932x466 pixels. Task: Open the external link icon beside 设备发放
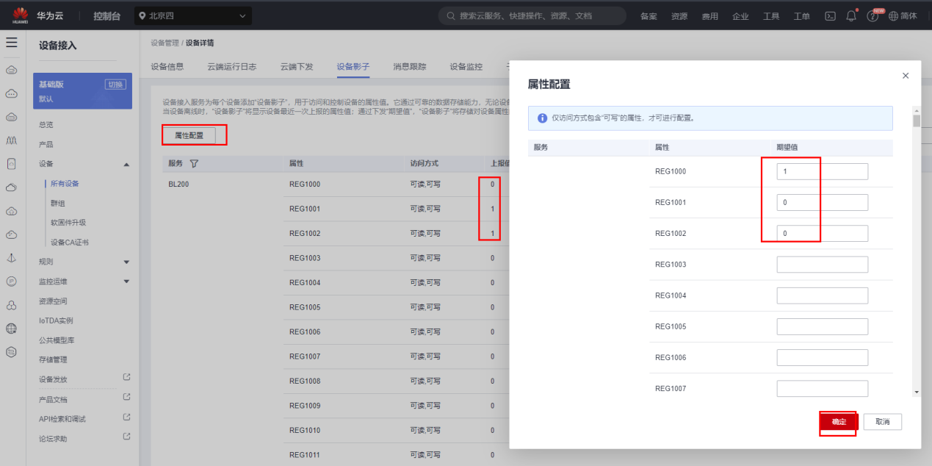(x=126, y=378)
